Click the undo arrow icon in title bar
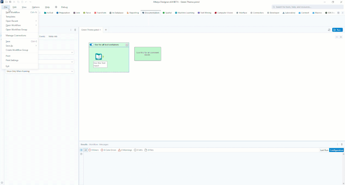 coord(26,2)
